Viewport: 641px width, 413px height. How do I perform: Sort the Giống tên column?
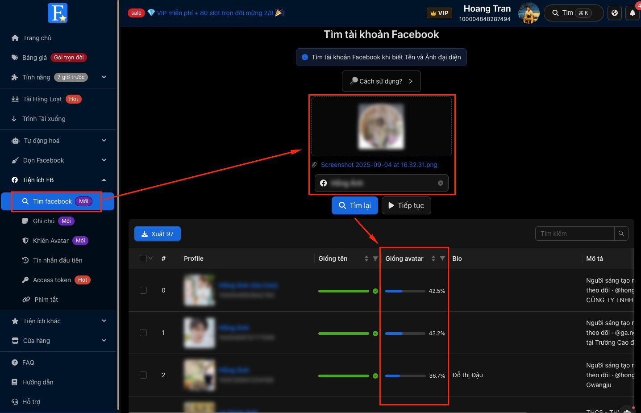point(366,259)
